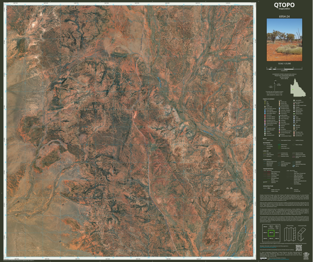
Task: Click the Camping Ground legend symbol
Action: 265,135
